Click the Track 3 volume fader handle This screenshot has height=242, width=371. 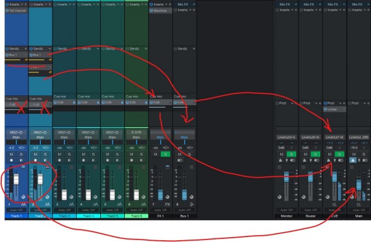pyautogui.click(x=64, y=194)
